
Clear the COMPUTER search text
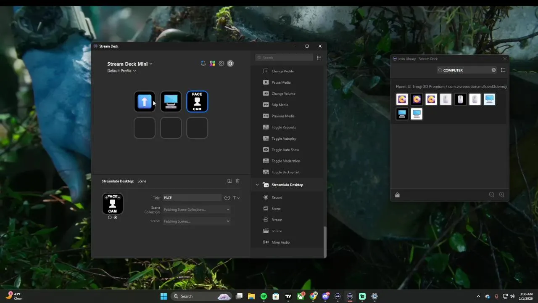tap(493, 70)
